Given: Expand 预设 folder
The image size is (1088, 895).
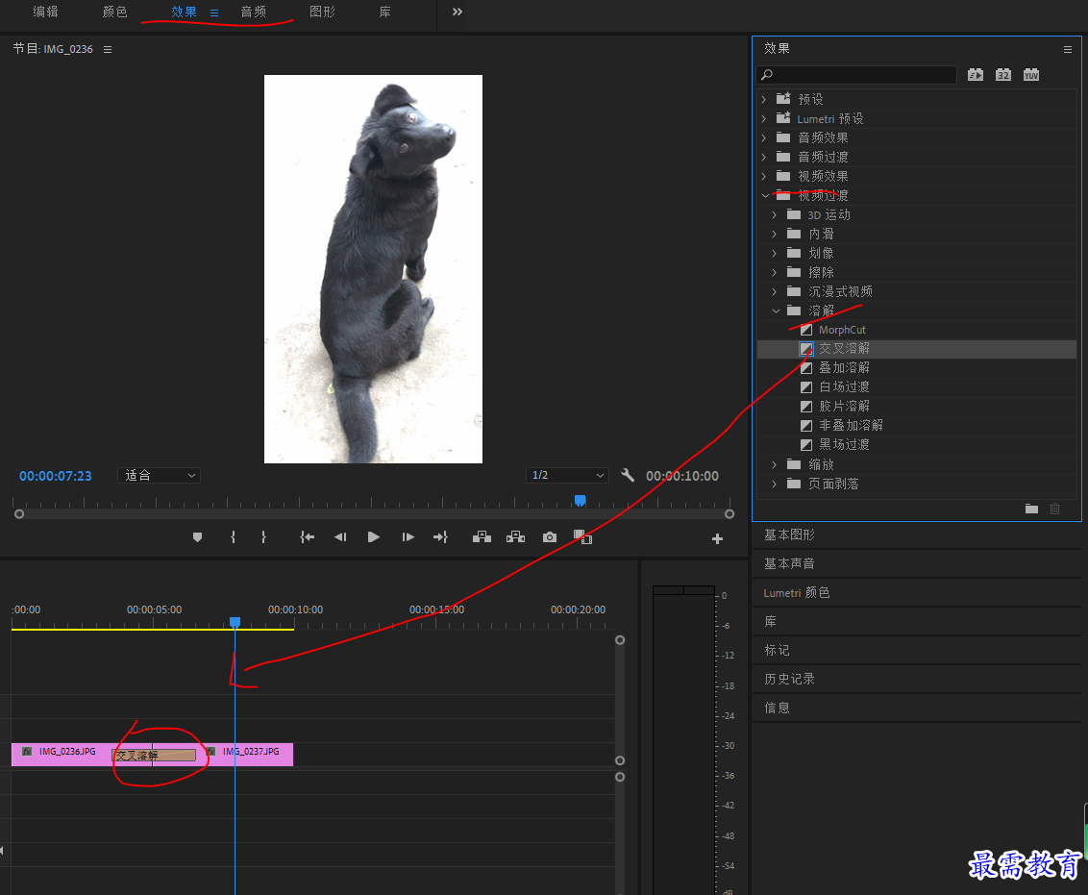Looking at the screenshot, I should pos(764,99).
